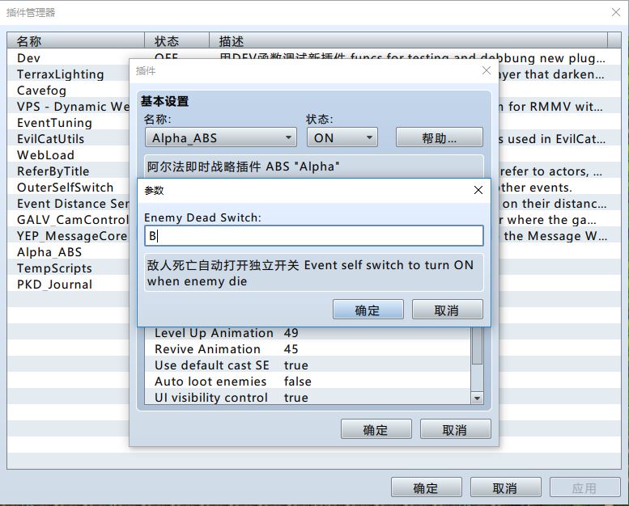Image resolution: width=629 pixels, height=506 pixels.
Task: Select the Cavefog plugin row
Action: [68, 91]
